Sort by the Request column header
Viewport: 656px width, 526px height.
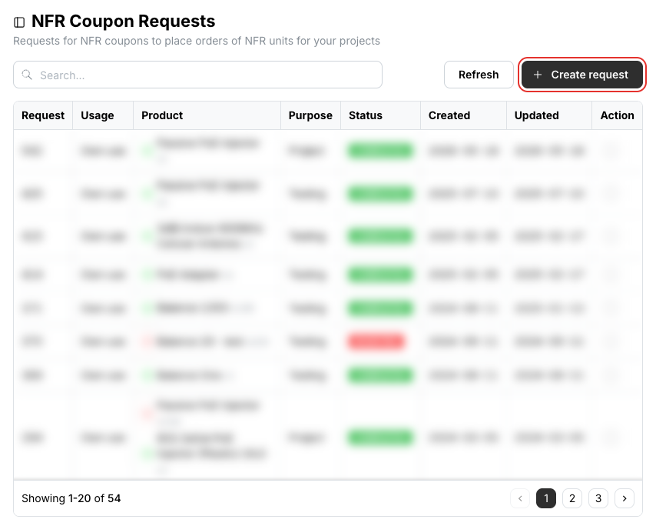pos(43,115)
